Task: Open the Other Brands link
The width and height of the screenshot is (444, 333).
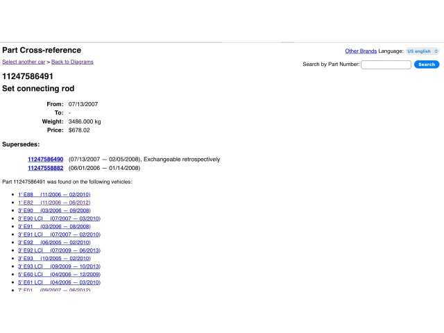Action: pos(361,51)
